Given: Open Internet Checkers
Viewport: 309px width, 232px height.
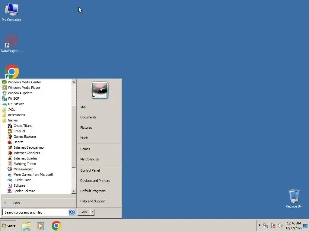Looking at the screenshot, I should [27, 153].
